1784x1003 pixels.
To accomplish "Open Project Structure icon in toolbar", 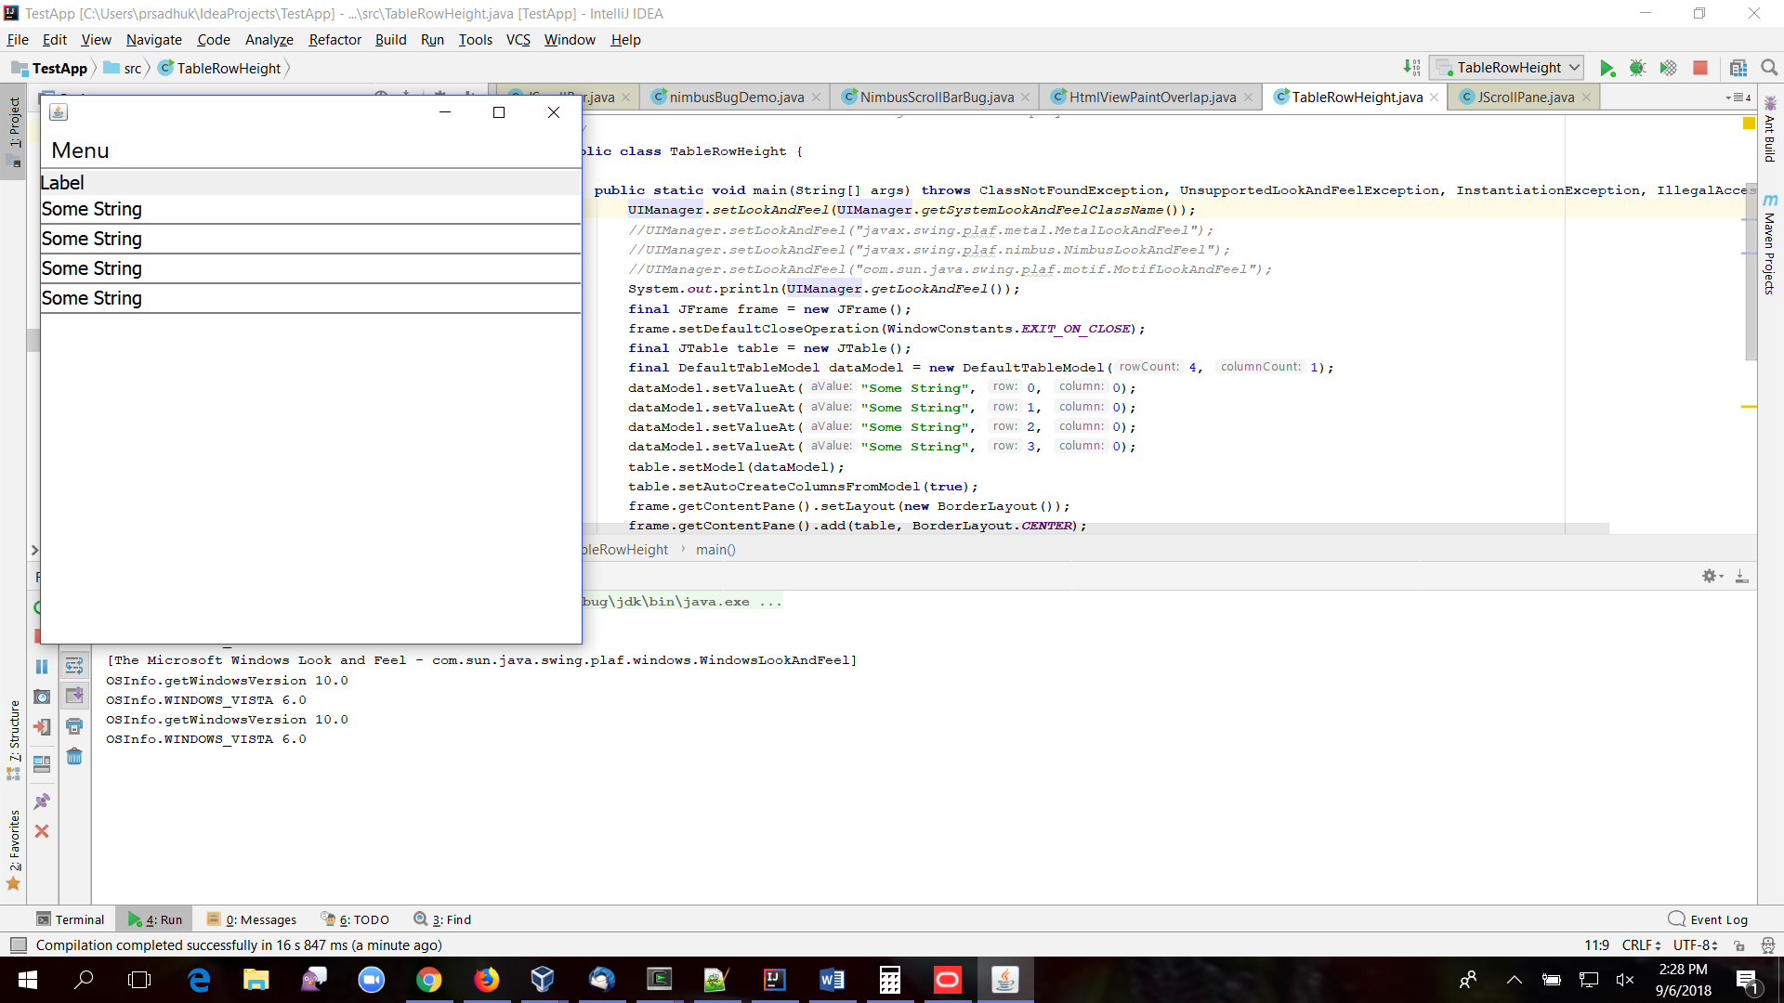I will pyautogui.click(x=1738, y=68).
